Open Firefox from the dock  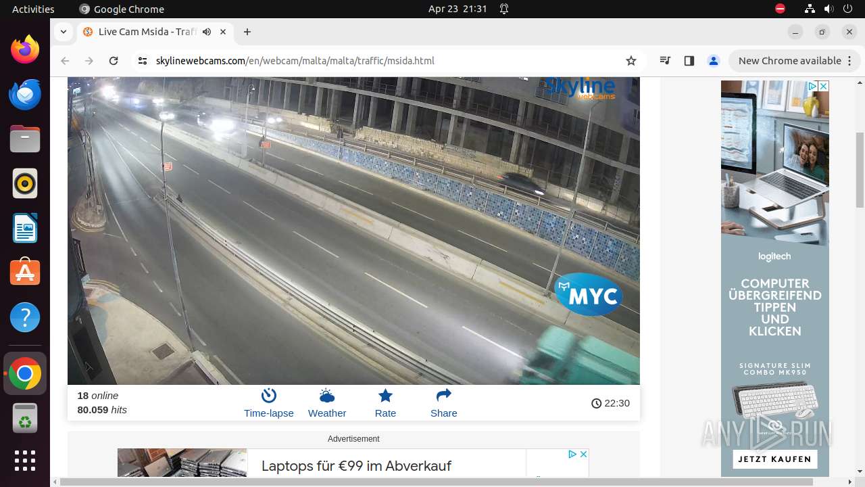[x=25, y=49]
